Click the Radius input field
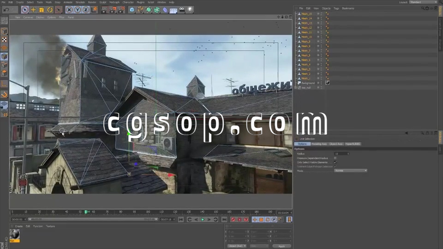 pos(342,154)
